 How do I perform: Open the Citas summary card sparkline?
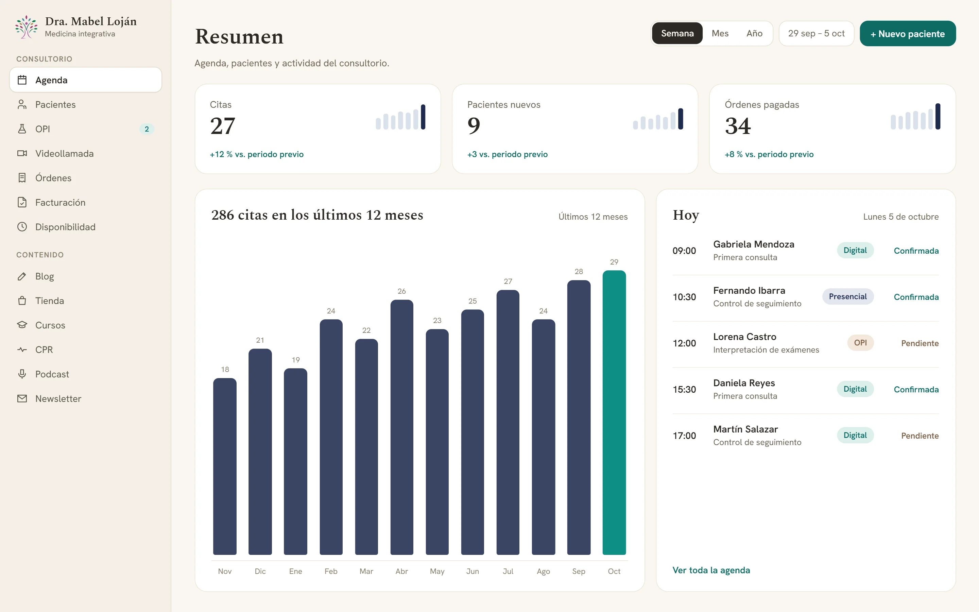tap(400, 117)
